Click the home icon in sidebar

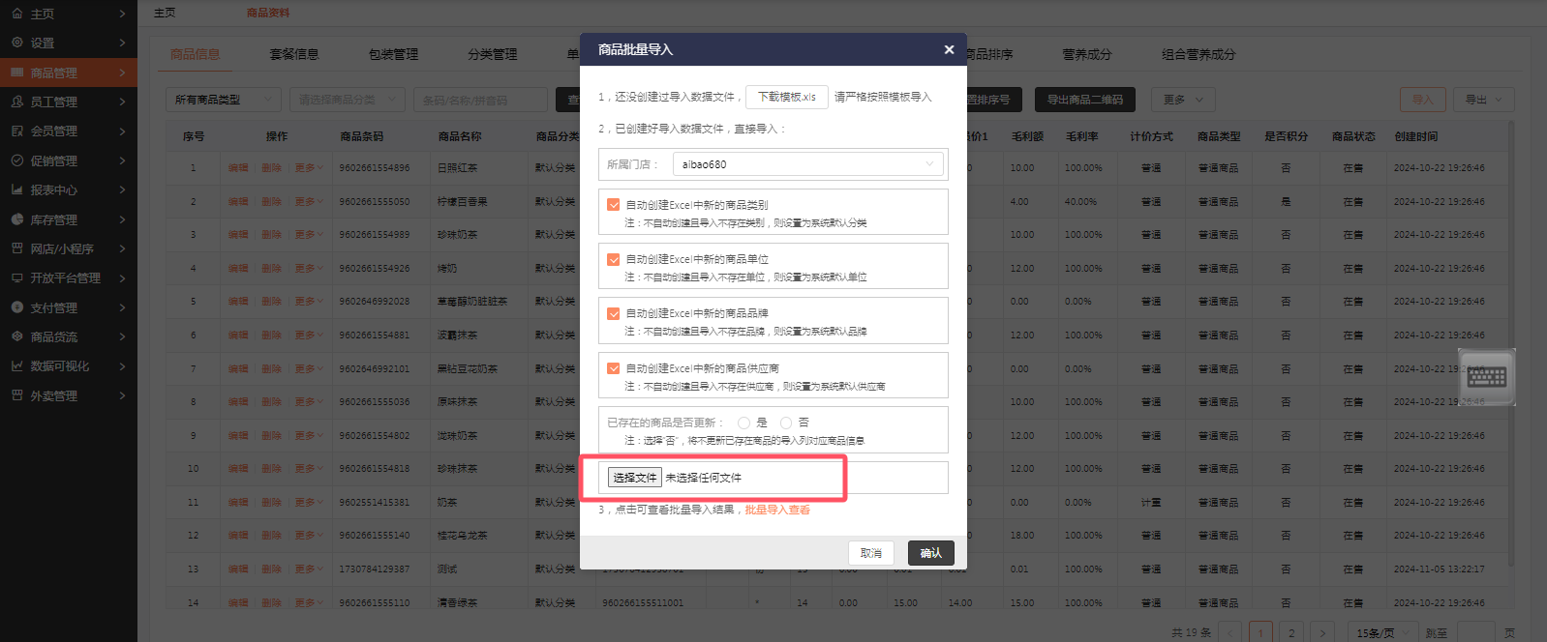coord(17,14)
